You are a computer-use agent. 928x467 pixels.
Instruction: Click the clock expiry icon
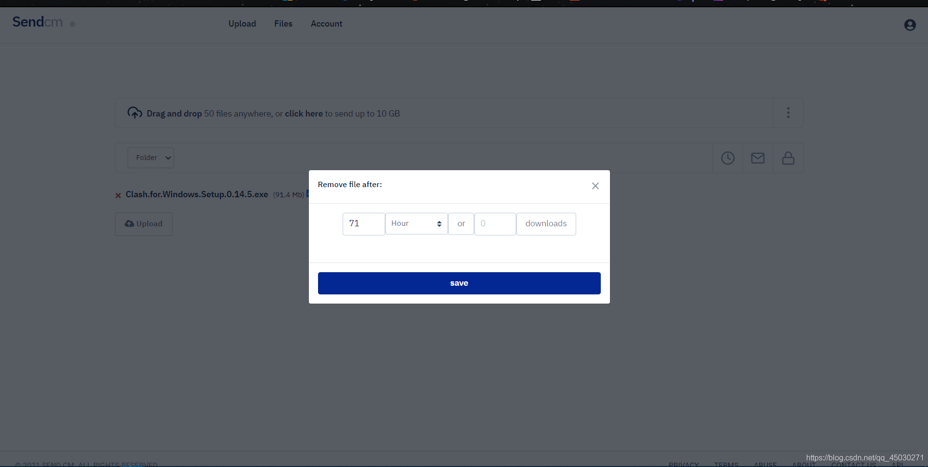click(x=728, y=158)
